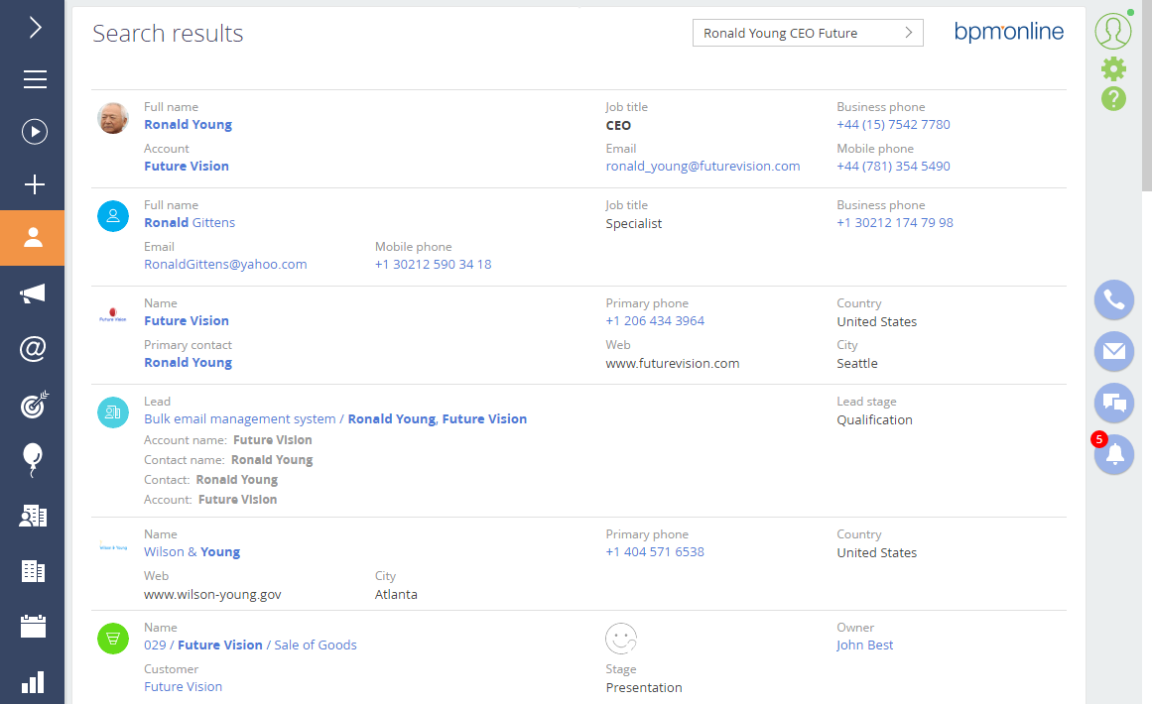
Task: Submit search with the arrow in search box
Action: pyautogui.click(x=909, y=33)
